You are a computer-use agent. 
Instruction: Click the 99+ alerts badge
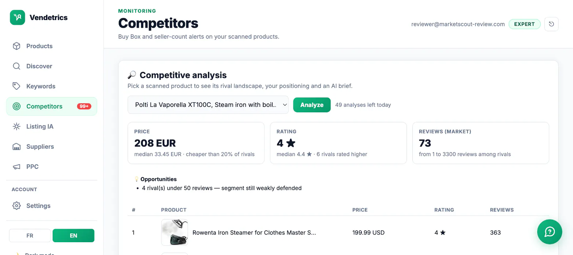(x=84, y=106)
